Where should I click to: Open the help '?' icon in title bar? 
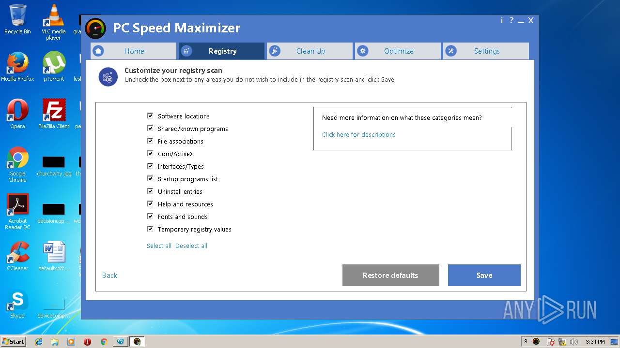(x=511, y=20)
